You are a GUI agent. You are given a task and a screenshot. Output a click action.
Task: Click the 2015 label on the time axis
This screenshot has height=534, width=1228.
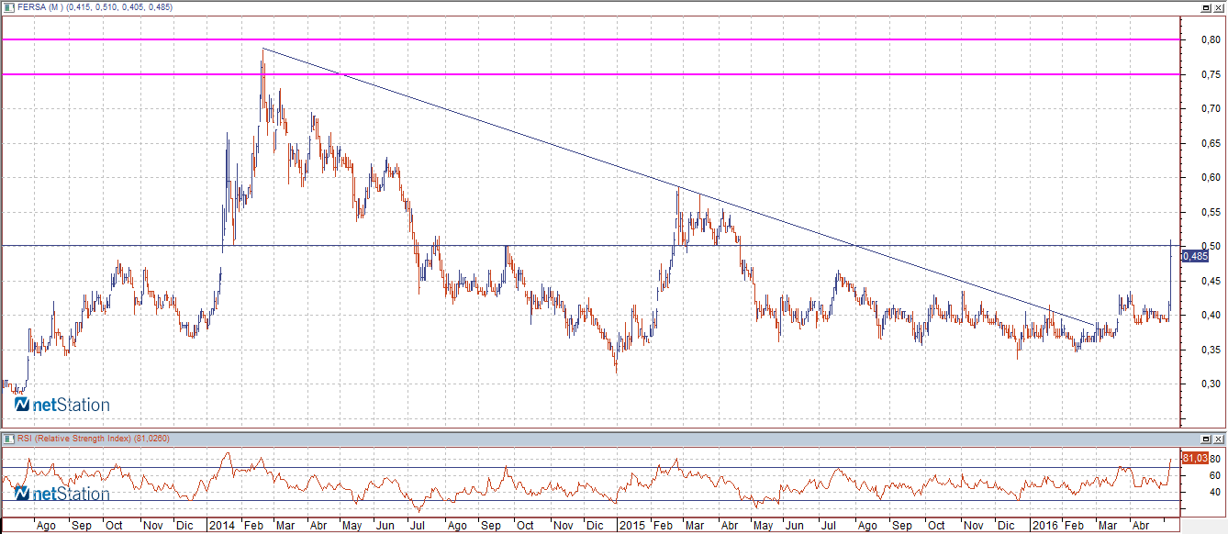point(631,526)
